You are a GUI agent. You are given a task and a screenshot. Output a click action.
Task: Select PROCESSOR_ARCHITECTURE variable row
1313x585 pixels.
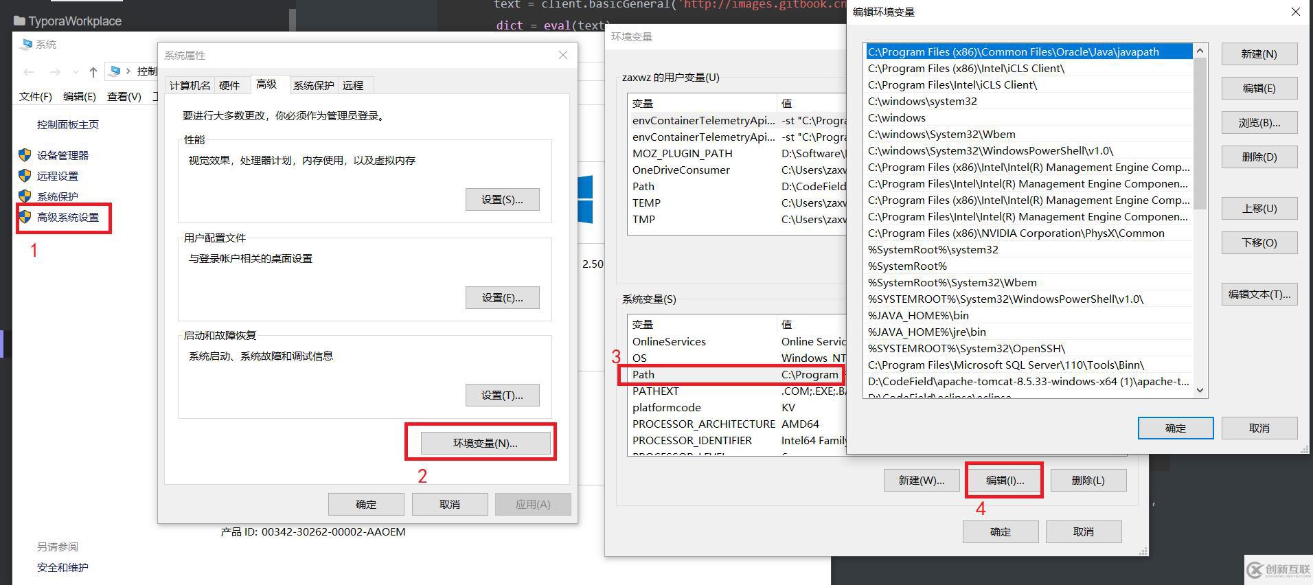(x=736, y=424)
